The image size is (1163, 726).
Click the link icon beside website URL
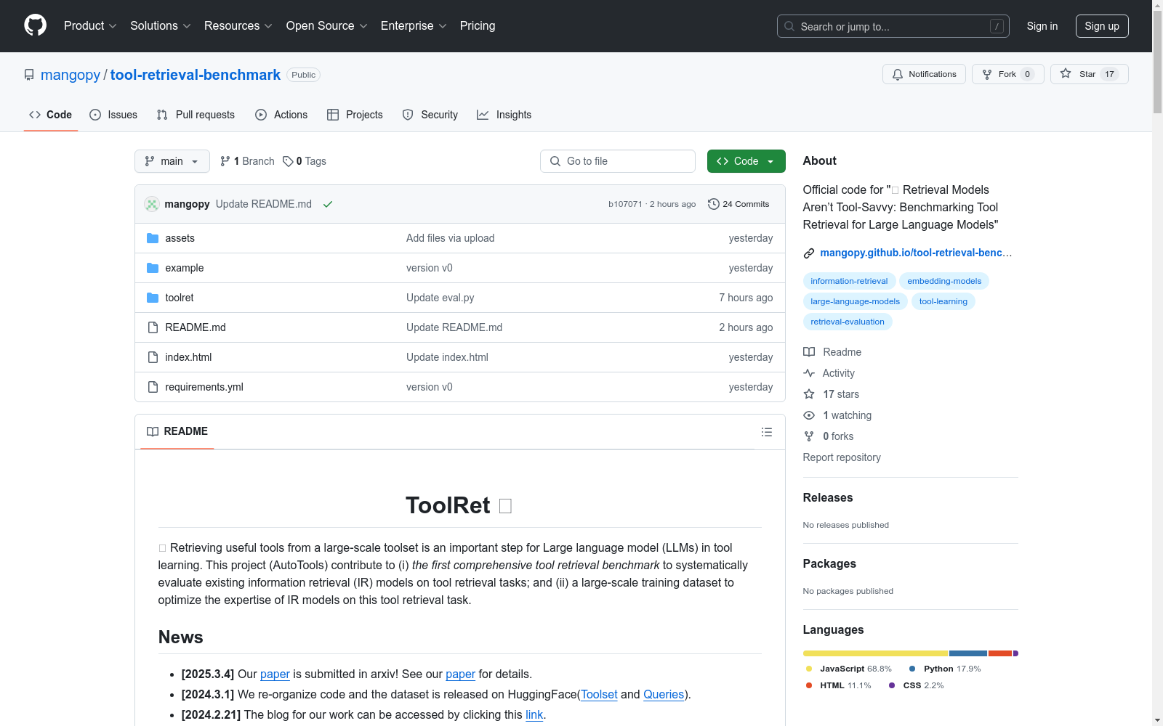point(809,253)
